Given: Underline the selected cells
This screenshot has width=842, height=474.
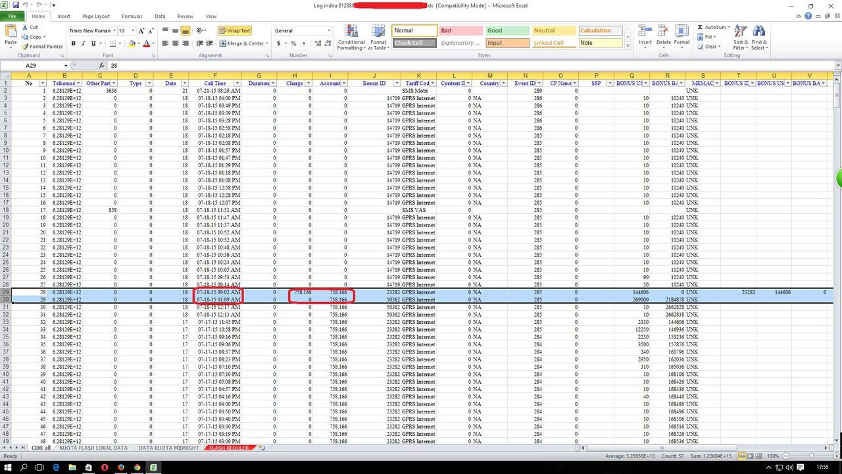Looking at the screenshot, I should tap(93, 43).
